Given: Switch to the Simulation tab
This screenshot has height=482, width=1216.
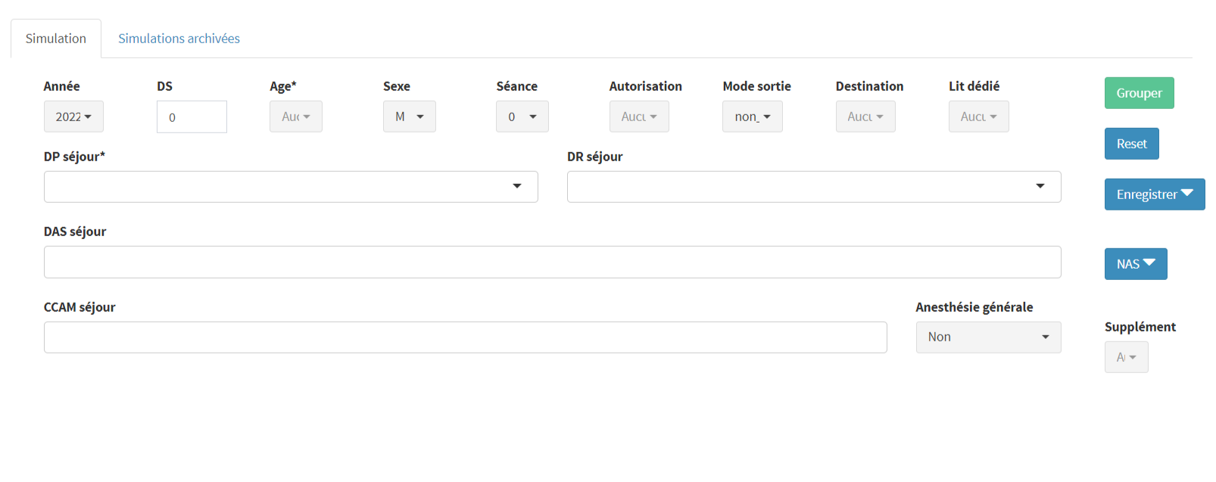Looking at the screenshot, I should 56,39.
